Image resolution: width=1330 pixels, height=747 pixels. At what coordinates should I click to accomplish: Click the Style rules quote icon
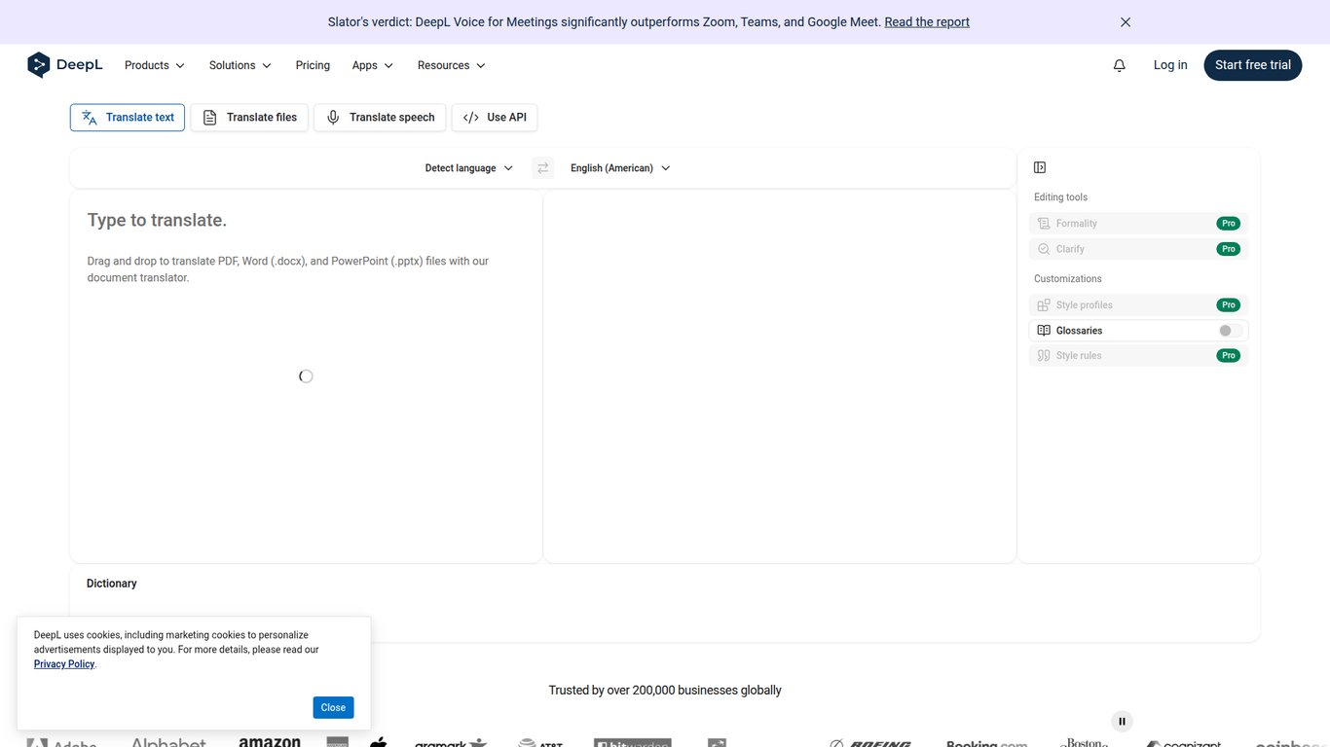pos(1044,356)
